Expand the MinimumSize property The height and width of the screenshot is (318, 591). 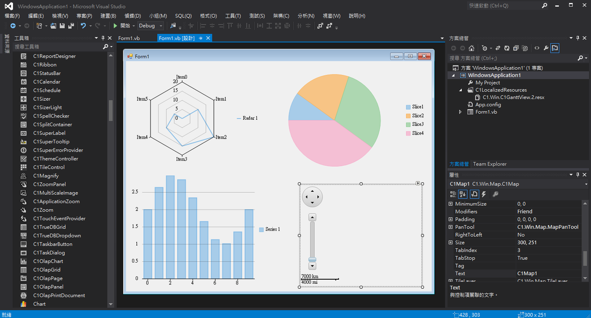coord(451,204)
